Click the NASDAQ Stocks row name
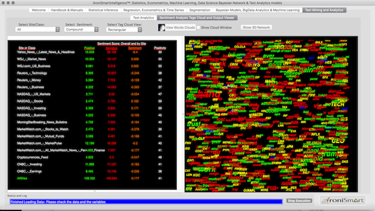 30,101
